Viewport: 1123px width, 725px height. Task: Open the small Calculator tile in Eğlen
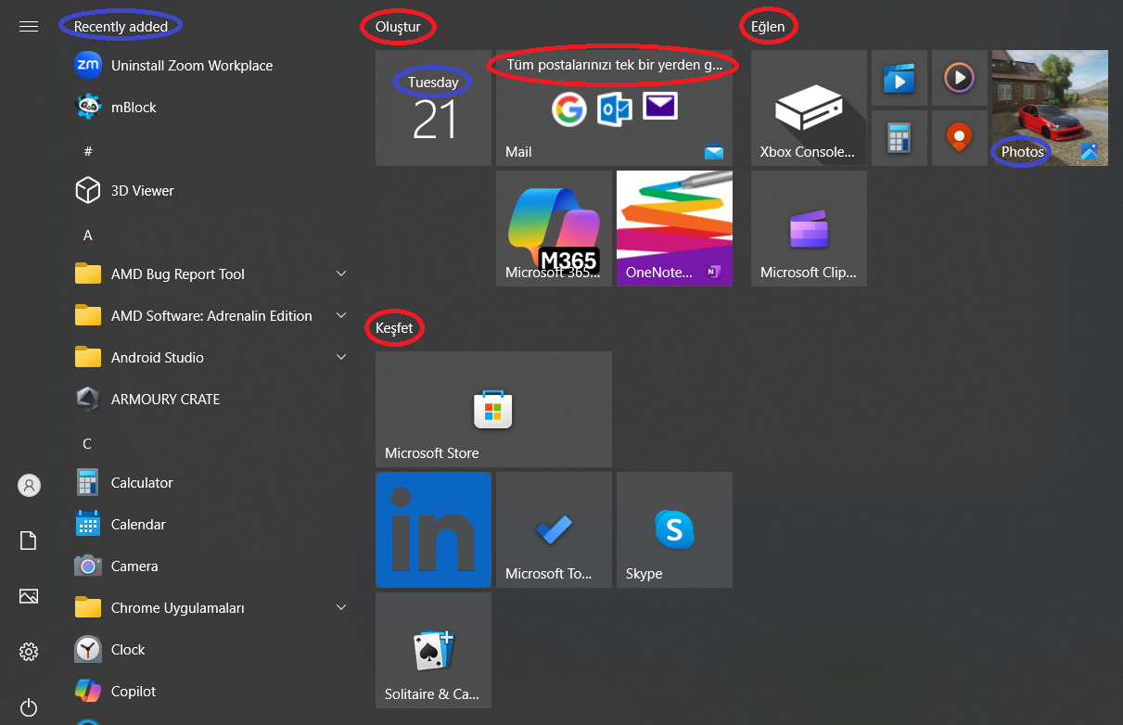(x=900, y=138)
